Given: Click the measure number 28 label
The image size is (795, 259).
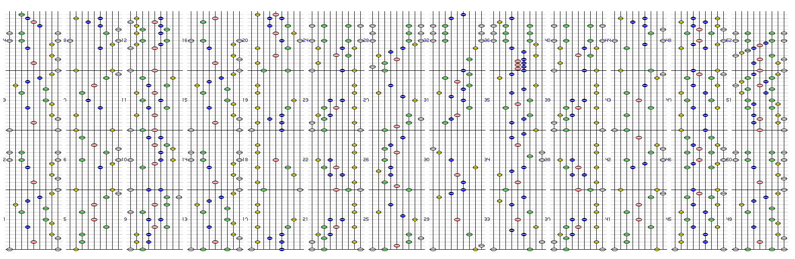Looking at the screenshot, I should coord(366,41).
